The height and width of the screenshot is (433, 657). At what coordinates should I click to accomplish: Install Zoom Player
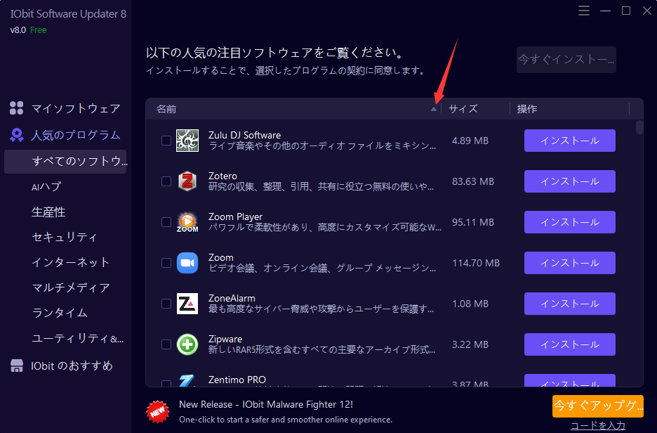click(x=570, y=222)
